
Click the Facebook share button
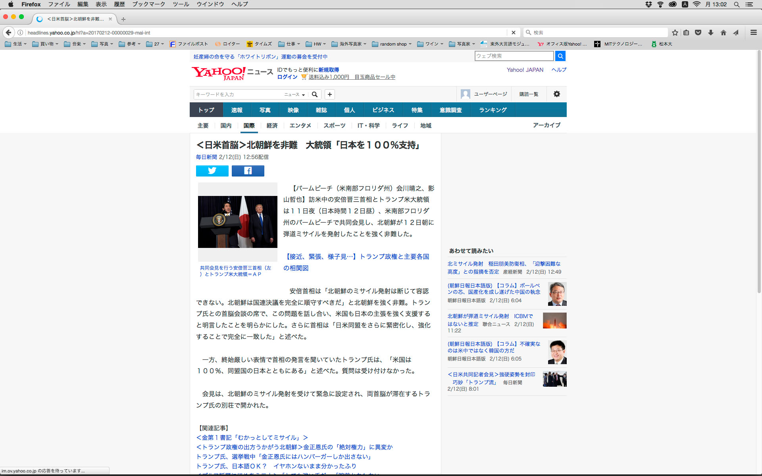248,171
